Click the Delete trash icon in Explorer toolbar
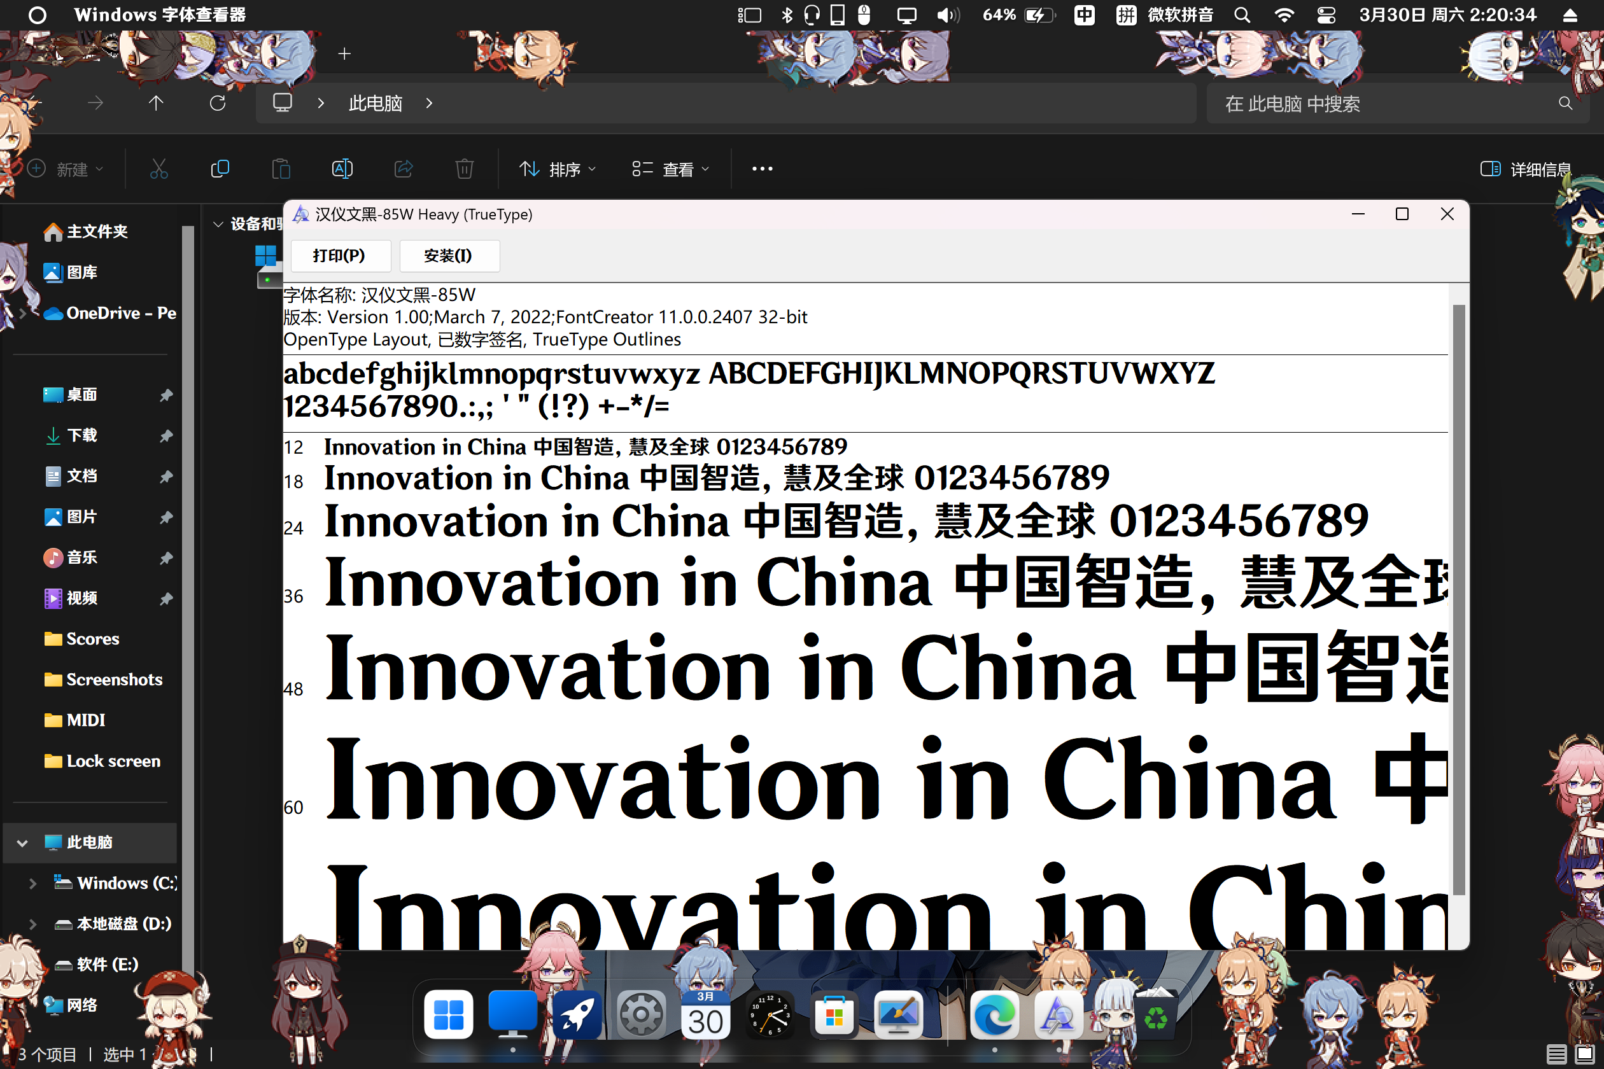The image size is (1604, 1069). tap(465, 169)
